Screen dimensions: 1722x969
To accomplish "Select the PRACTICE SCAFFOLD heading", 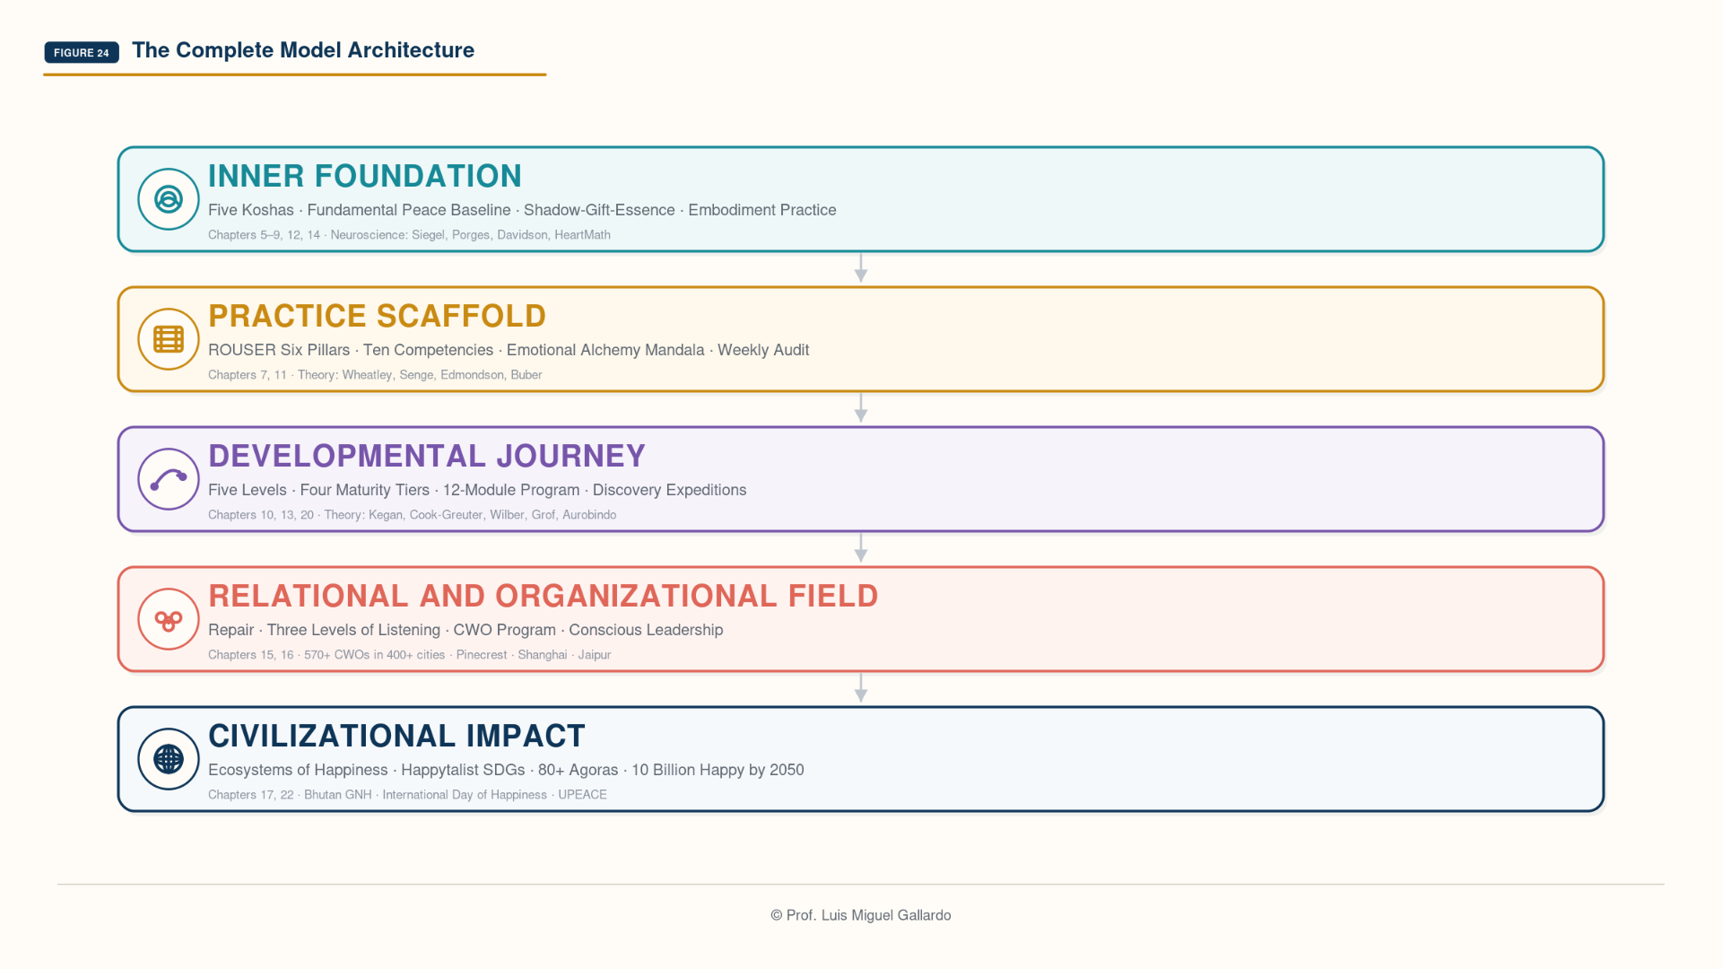I will tap(377, 316).
